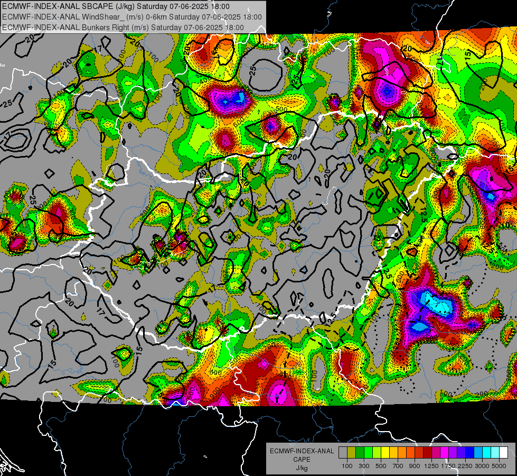Image resolution: width=517 pixels, height=476 pixels.
Task: Click the pure yellow legend swatch
Action: pos(385,452)
